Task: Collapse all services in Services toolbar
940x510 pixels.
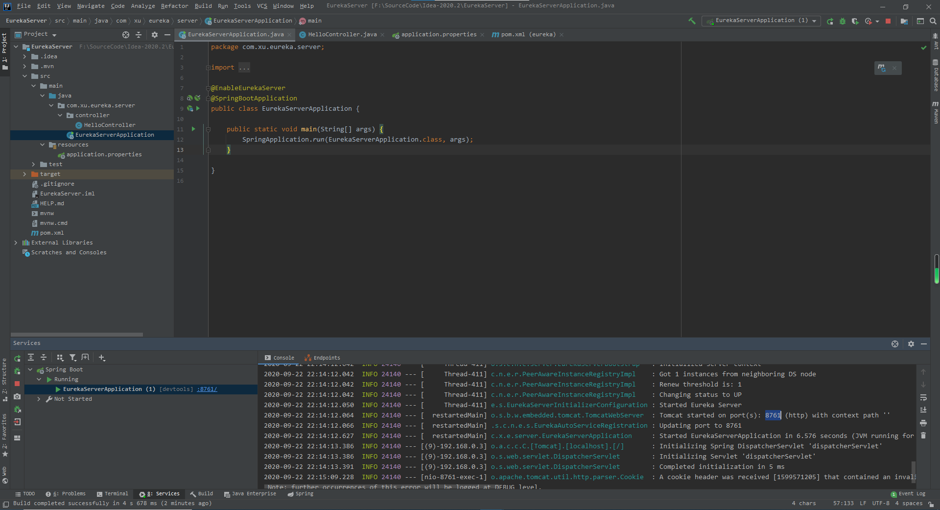Action: tap(43, 358)
